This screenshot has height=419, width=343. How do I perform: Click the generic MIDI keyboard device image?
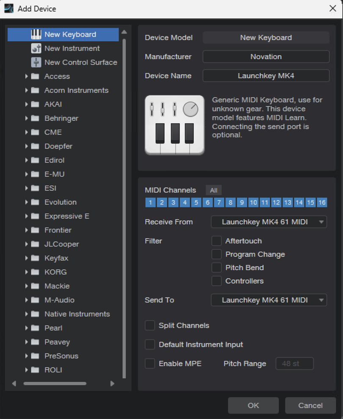pos(175,125)
